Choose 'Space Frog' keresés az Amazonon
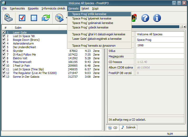This screenshot has width=188, height=137. pyautogui.click(x=99, y=46)
